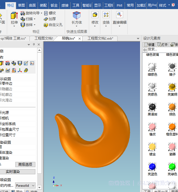The image size is (178, 192).
Task: Select the 螺纹 (Thread) feature tool
Action: click(x=50, y=13)
